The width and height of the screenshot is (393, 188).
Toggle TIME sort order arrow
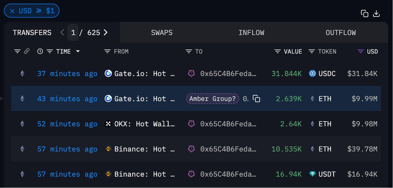point(78,51)
